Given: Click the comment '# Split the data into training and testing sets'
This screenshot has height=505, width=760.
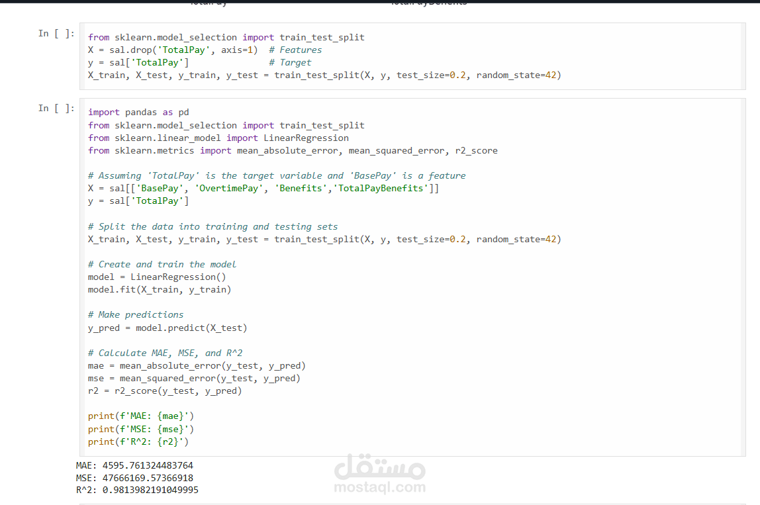Looking at the screenshot, I should click(x=213, y=227).
